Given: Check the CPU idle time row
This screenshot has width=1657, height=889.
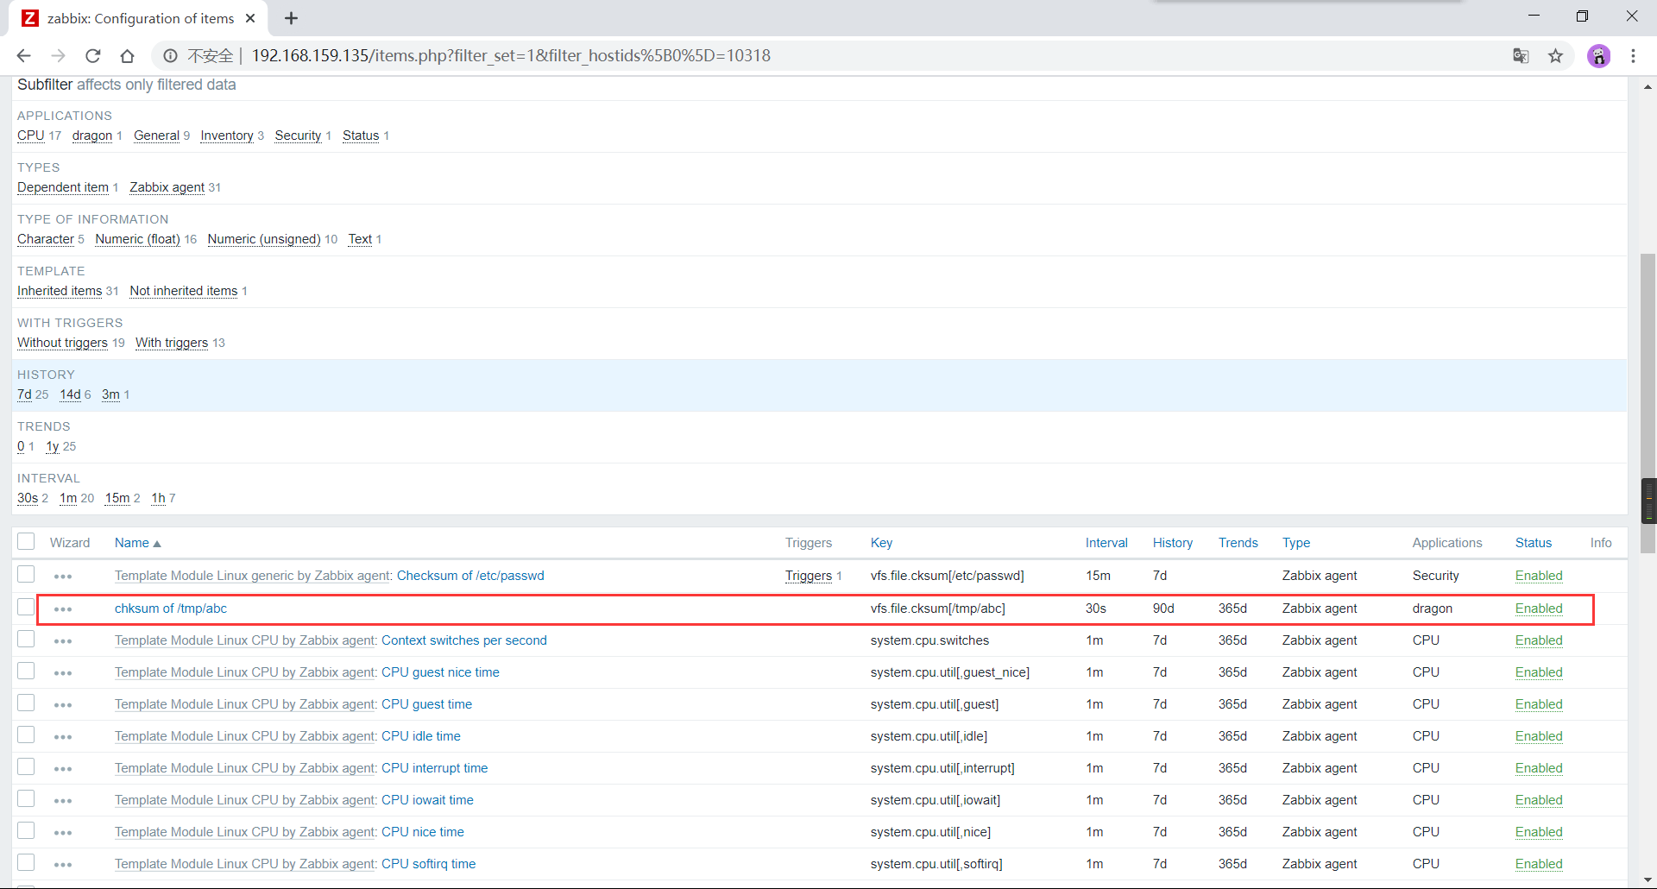Looking at the screenshot, I should click(x=26, y=735).
